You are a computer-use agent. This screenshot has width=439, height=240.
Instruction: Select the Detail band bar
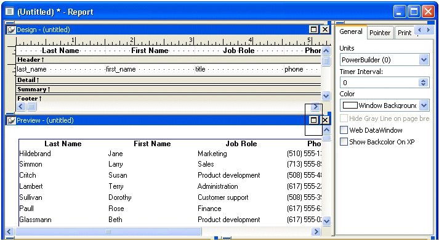(169, 80)
